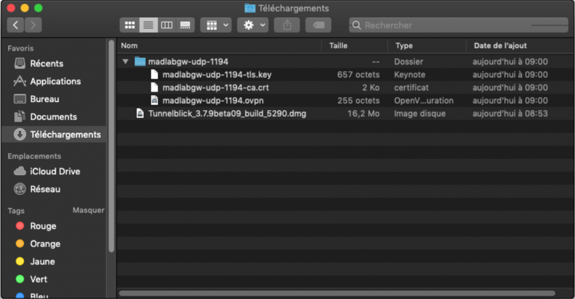
Task: Filter by the Jaune tag label
Action: (x=42, y=261)
